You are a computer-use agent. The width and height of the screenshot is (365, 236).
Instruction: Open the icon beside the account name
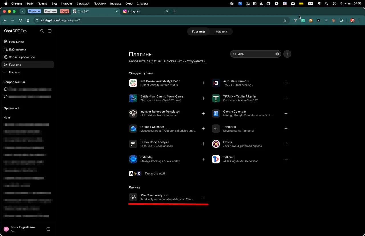click(x=48, y=229)
